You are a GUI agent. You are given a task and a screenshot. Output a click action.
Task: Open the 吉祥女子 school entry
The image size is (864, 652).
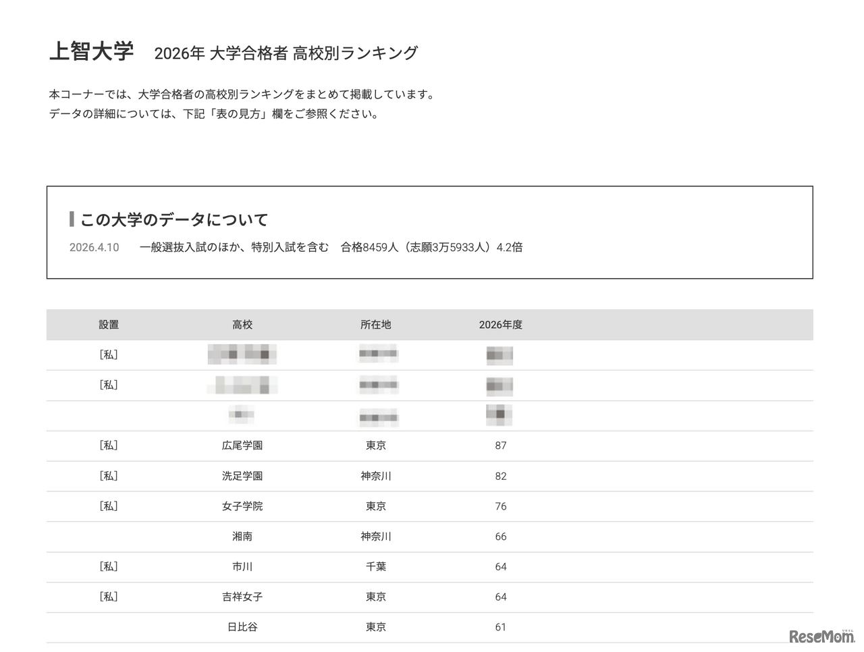pyautogui.click(x=243, y=597)
